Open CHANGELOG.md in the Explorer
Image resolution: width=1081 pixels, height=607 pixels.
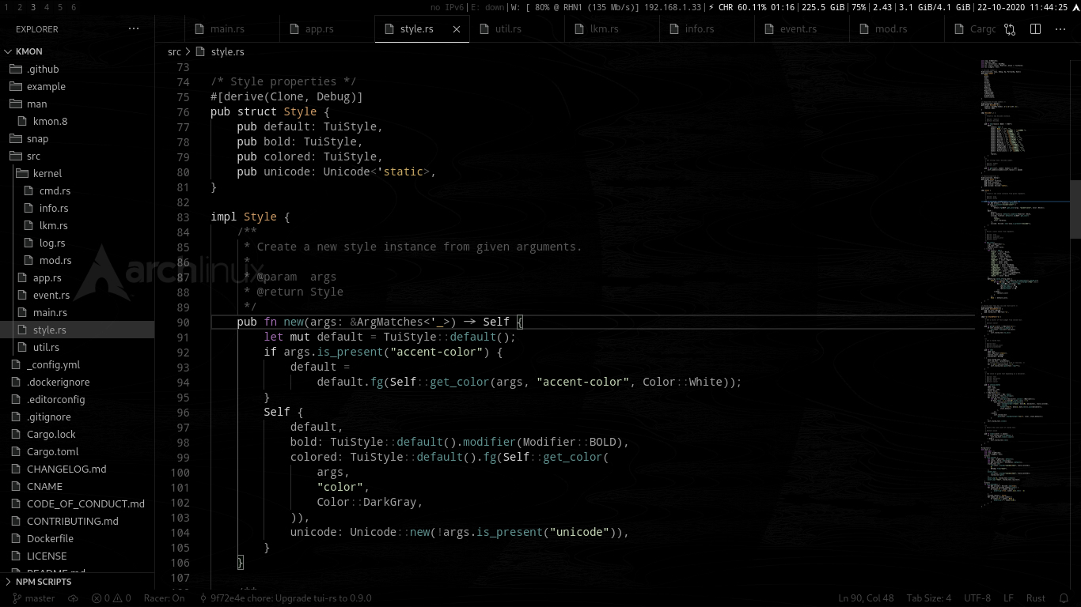[x=66, y=469]
